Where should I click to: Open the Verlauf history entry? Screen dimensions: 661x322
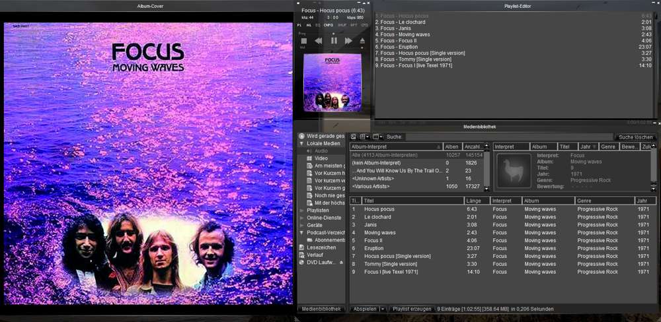pyautogui.click(x=315, y=255)
